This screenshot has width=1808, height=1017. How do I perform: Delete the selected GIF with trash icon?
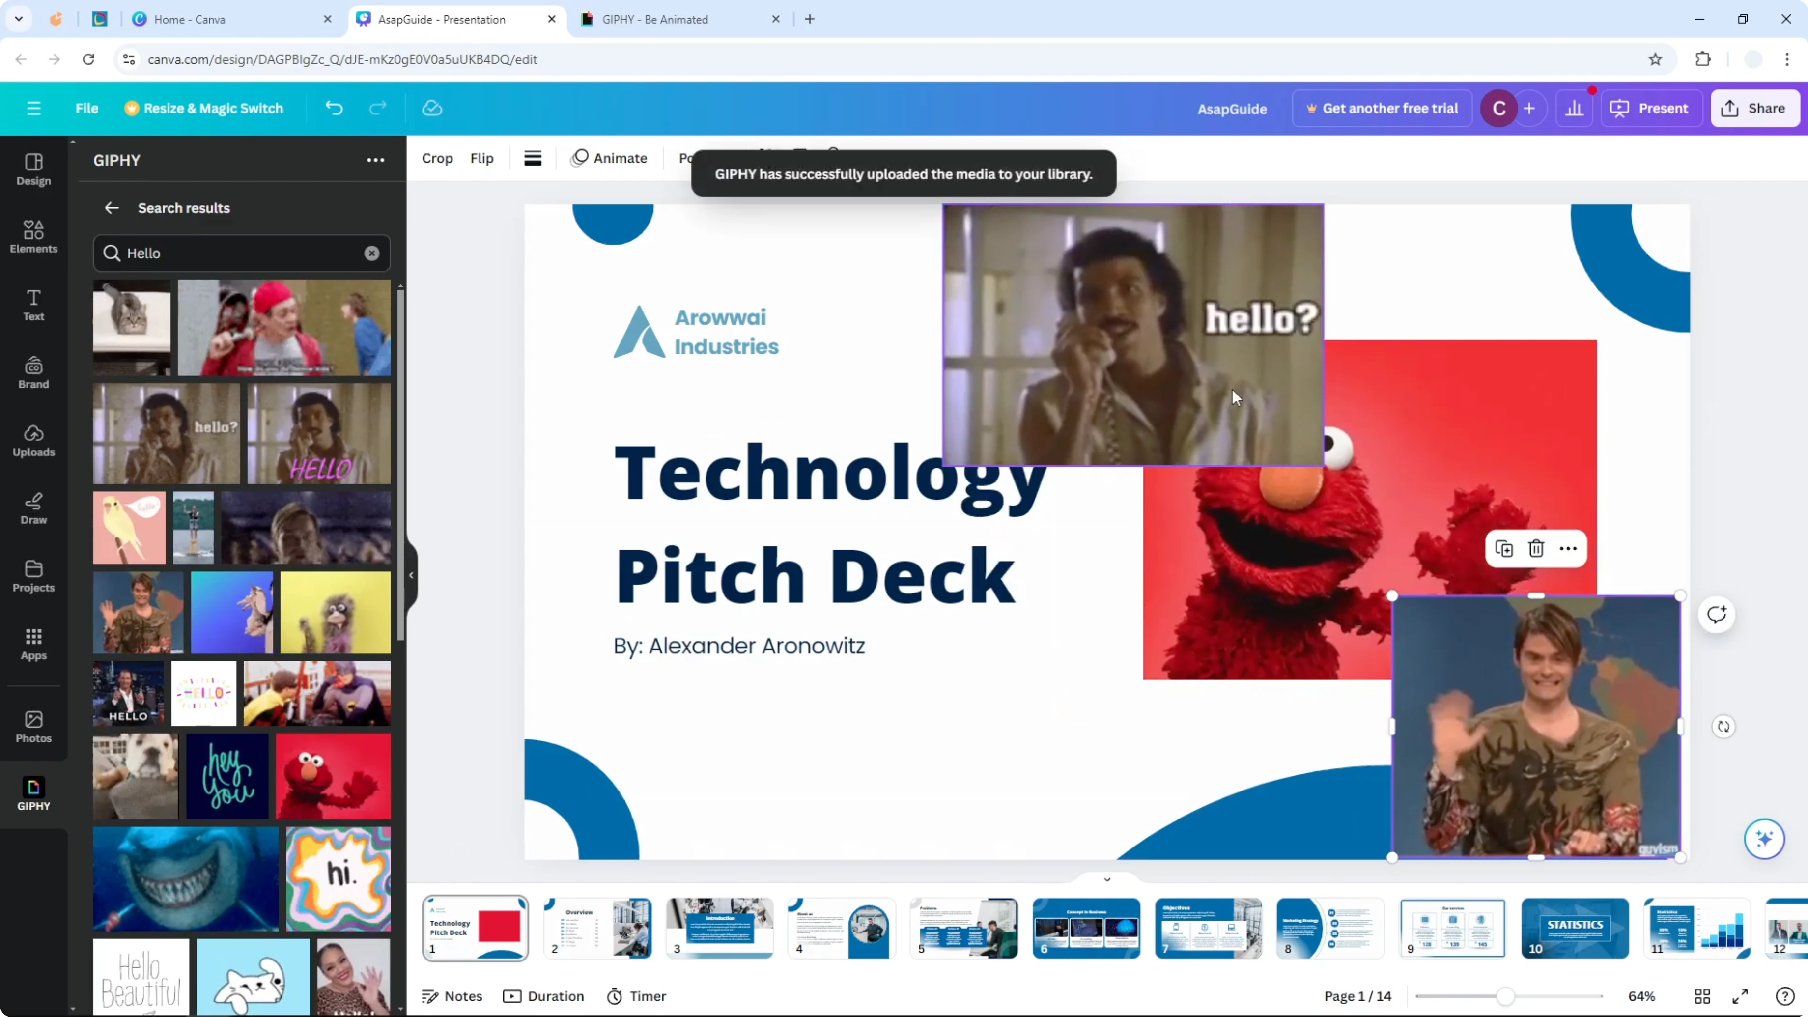tap(1536, 549)
